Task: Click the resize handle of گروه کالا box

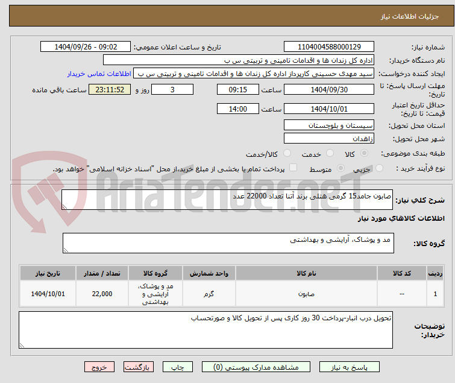Action: (66, 250)
